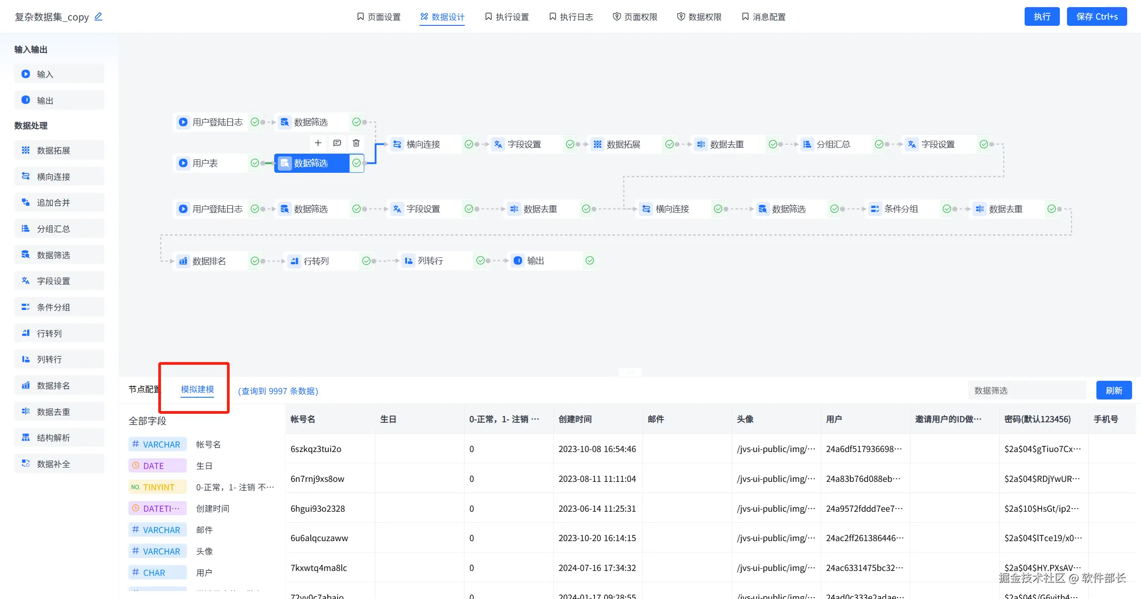
Task: Click panel resize handle above data table
Action: pyautogui.click(x=630, y=372)
